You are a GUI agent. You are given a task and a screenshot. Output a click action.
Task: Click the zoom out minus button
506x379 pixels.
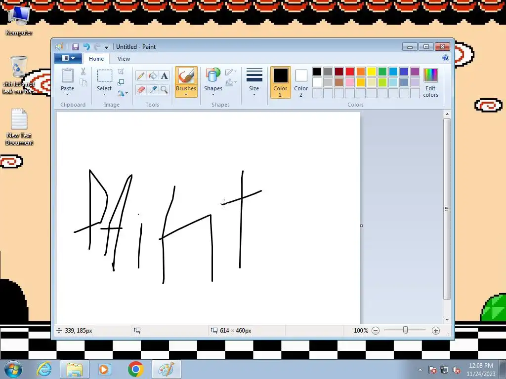click(376, 331)
